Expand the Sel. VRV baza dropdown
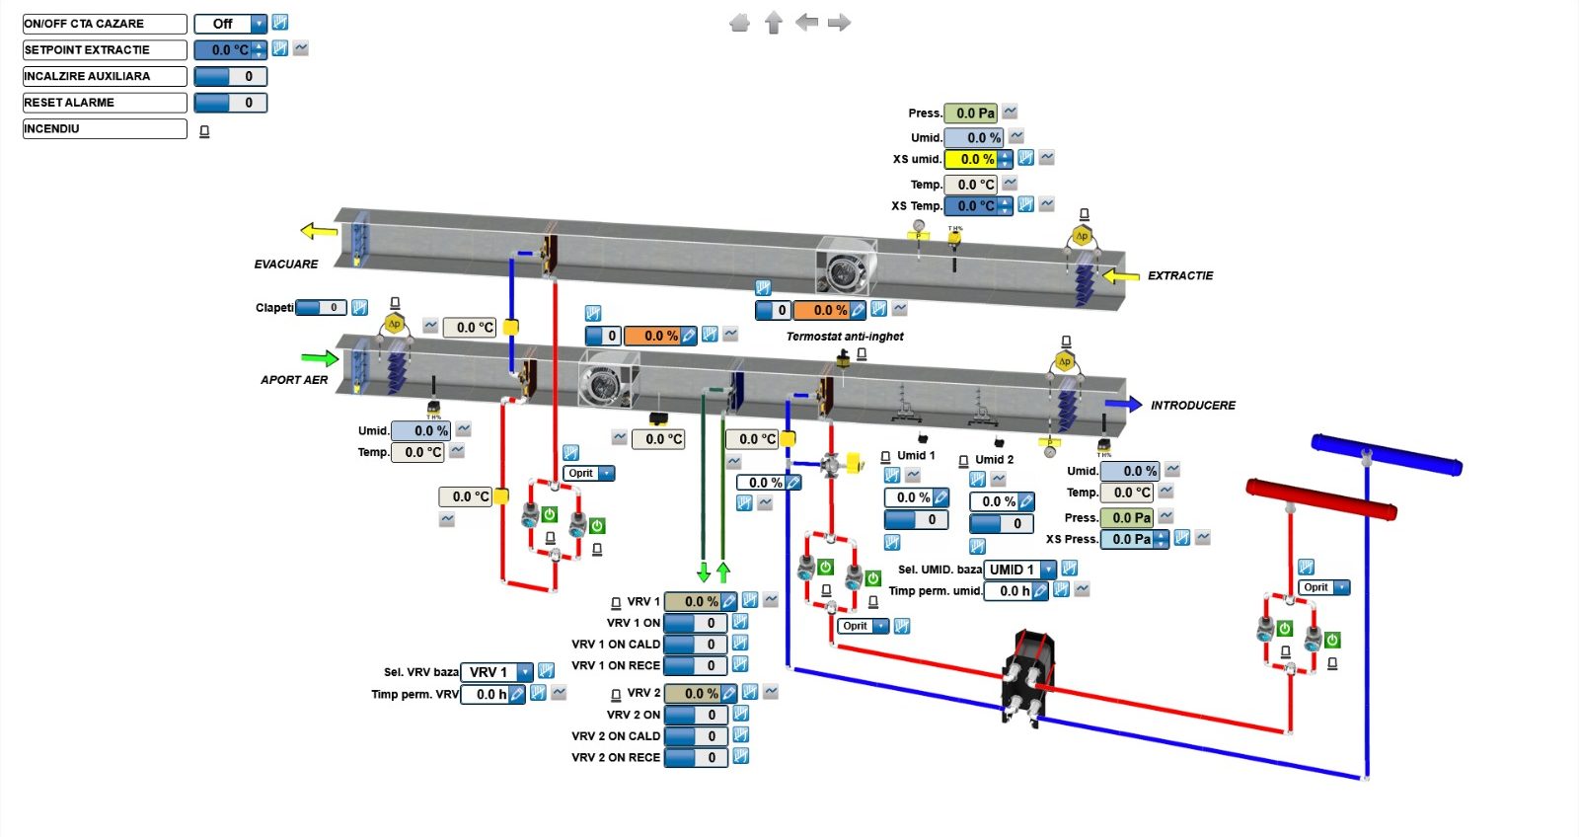This screenshot has height=837, width=1579. [524, 672]
